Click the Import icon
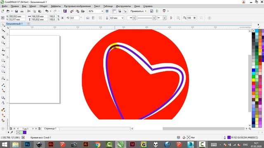 pos(72,11)
